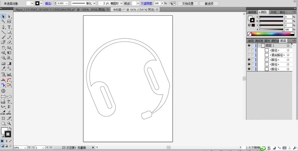Close the 未标题-1 document tab
Screen dimensions: 298x151
point(157,10)
